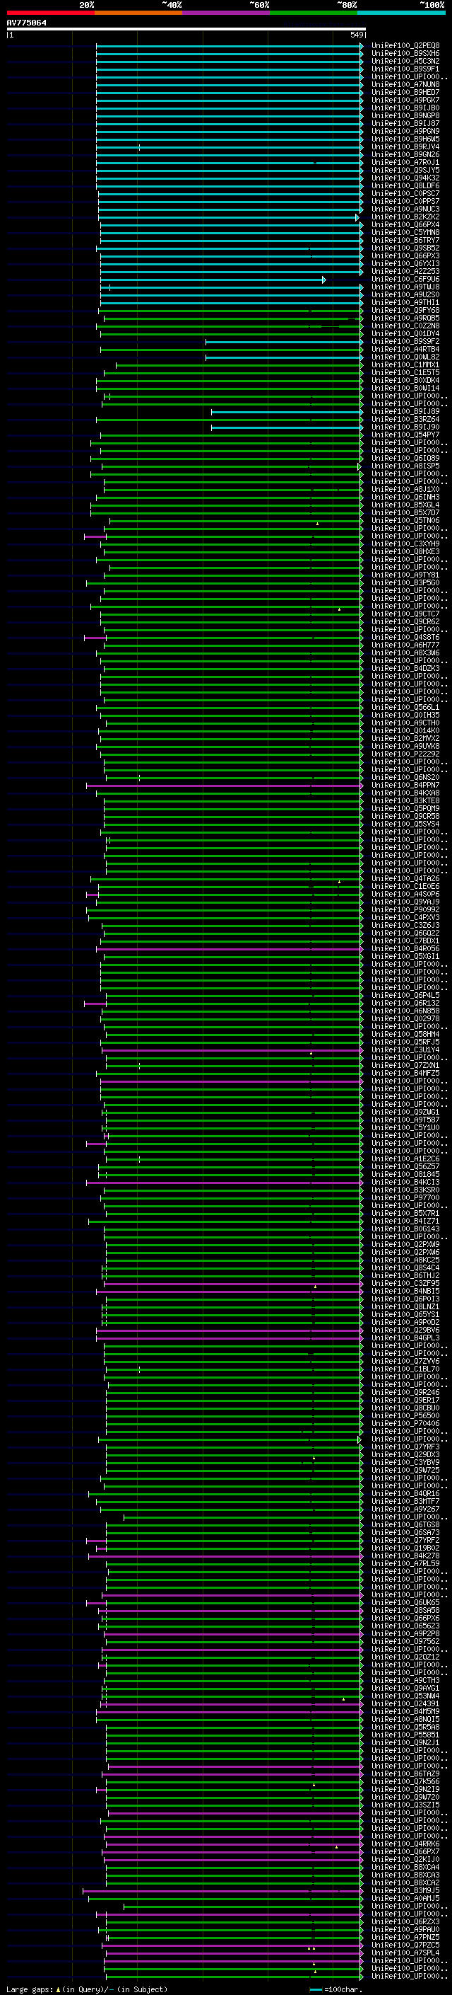Click hit label UniRef100_A0AMJ5
Image resolution: width=452 pixels, height=1995 pixels.
pyautogui.click(x=405, y=1899)
